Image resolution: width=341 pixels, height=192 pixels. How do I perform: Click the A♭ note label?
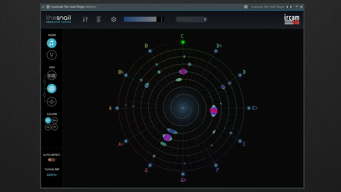click(121, 144)
